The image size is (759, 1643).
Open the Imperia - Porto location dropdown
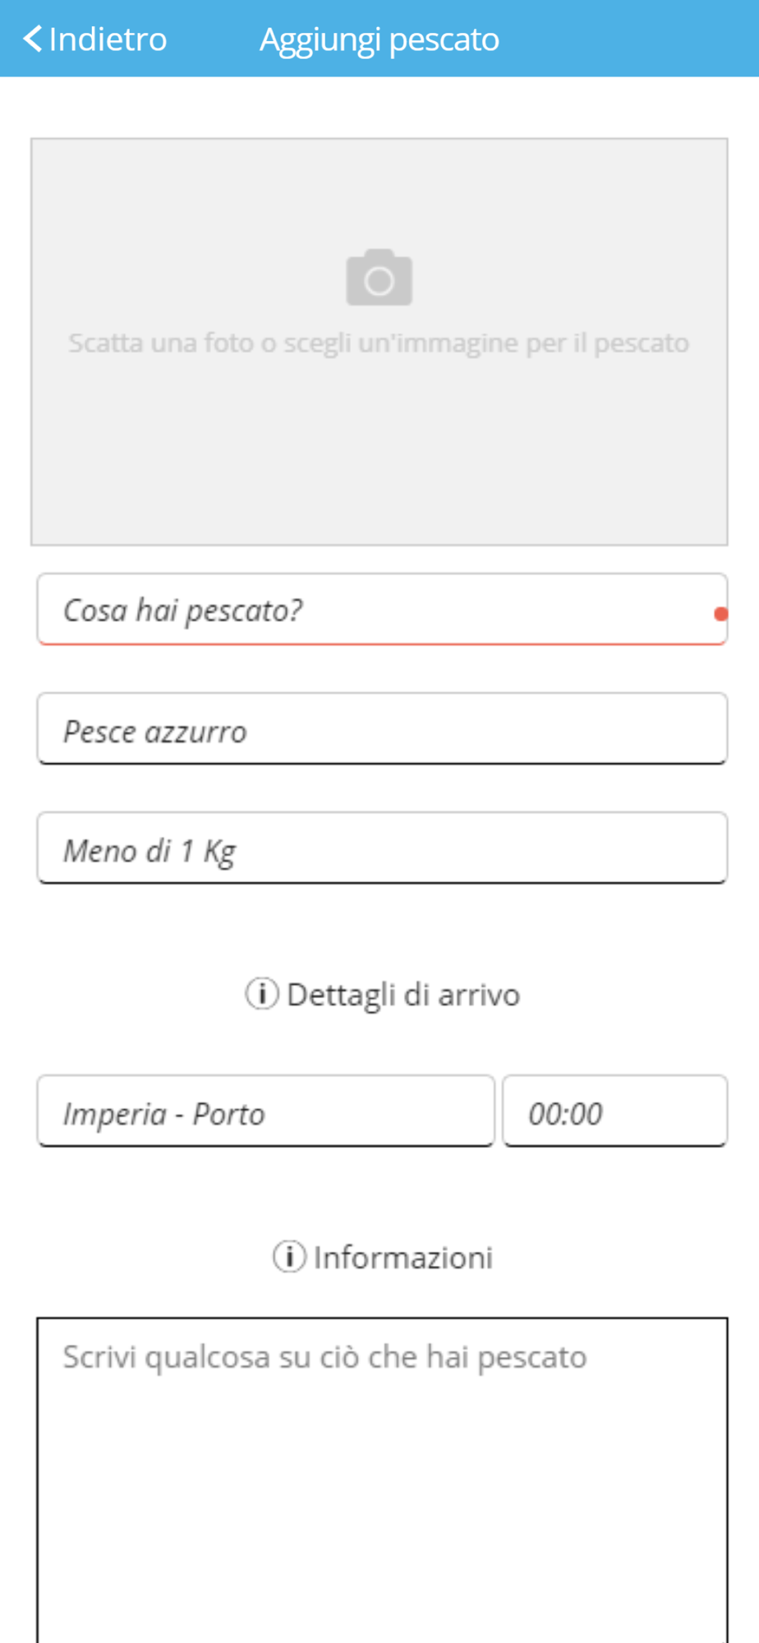[265, 1111]
